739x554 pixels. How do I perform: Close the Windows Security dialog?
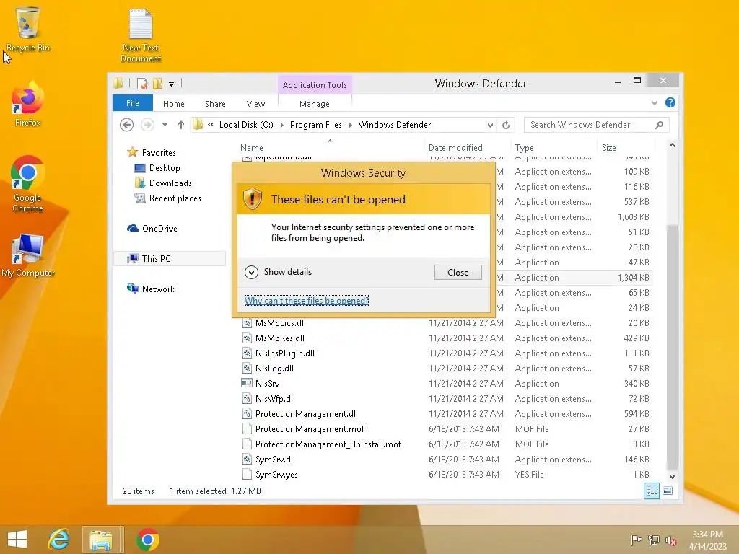coord(458,272)
